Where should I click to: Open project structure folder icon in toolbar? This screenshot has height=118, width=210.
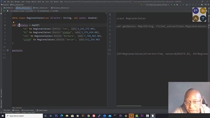[x=202, y=5]
